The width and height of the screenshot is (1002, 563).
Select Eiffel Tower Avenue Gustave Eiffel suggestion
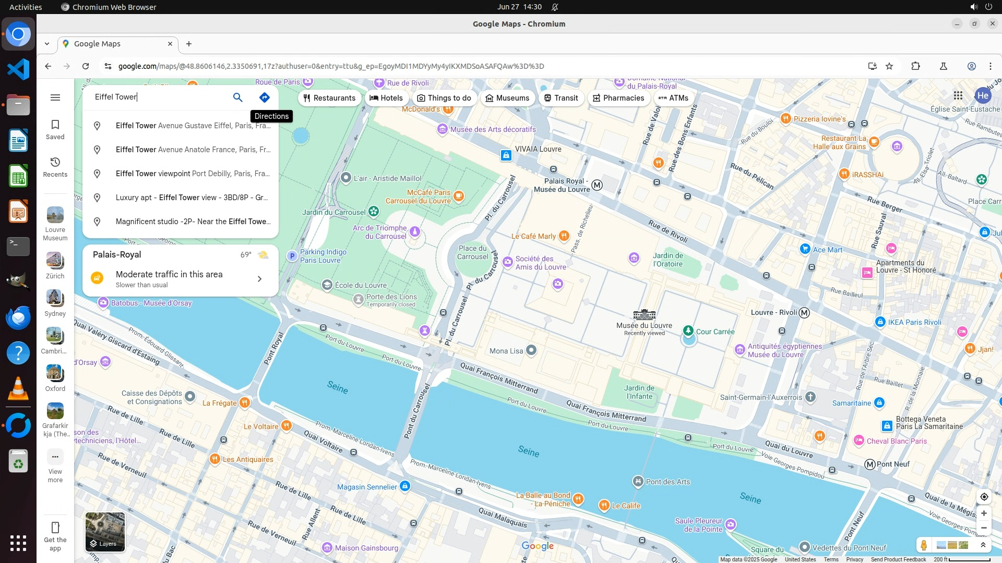pyautogui.click(x=193, y=126)
